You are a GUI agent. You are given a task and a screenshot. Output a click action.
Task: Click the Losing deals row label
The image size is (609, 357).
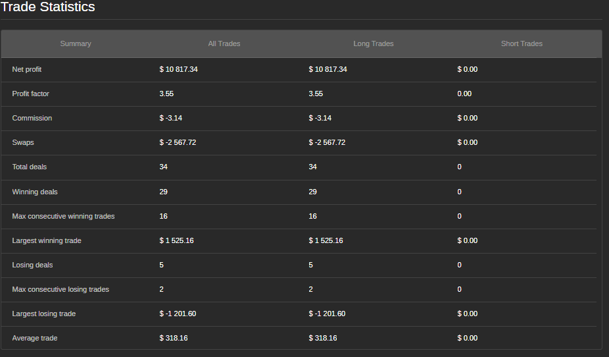(x=32, y=265)
